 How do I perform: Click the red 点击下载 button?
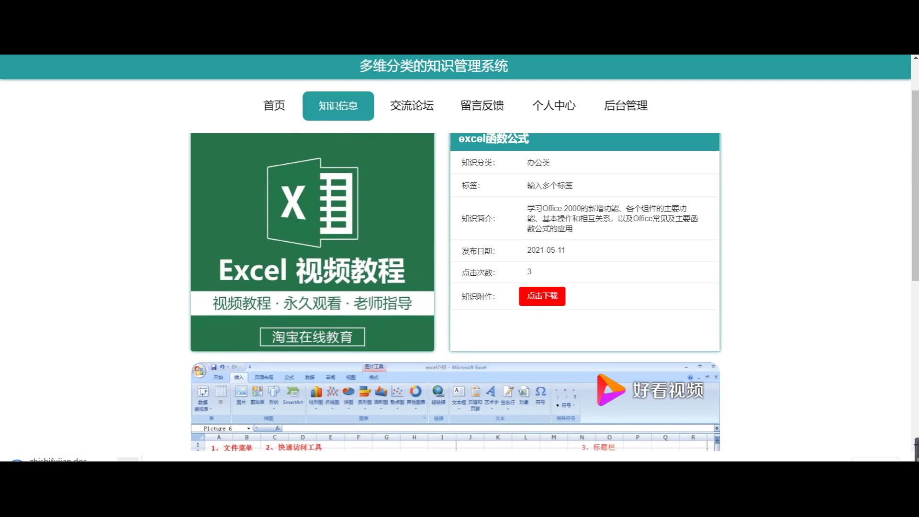(x=542, y=296)
